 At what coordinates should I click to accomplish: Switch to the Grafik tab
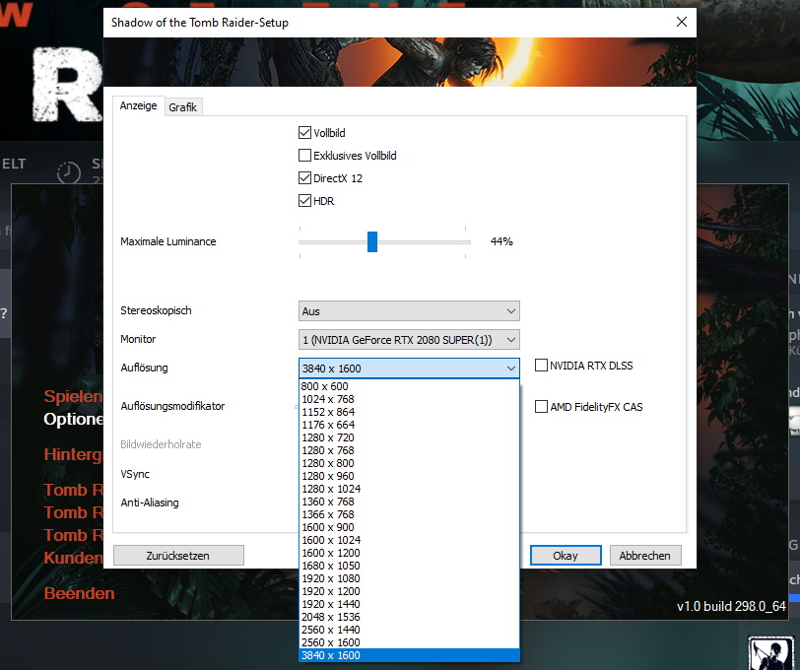(183, 107)
